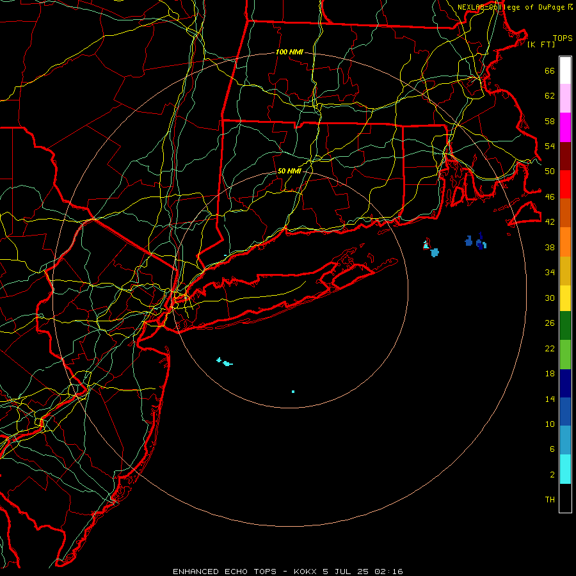Click the "6" legend value
This screenshot has width=576, height=576.
click(x=552, y=449)
